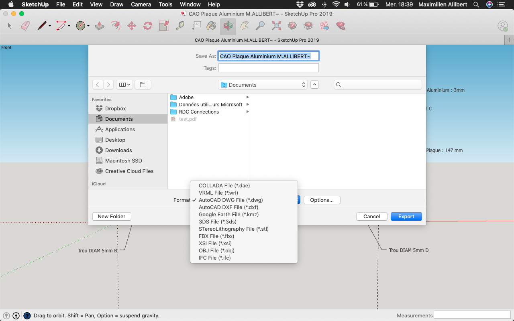This screenshot has width=514, height=321.
Task: Select the Arc tool
Action: (x=61, y=26)
